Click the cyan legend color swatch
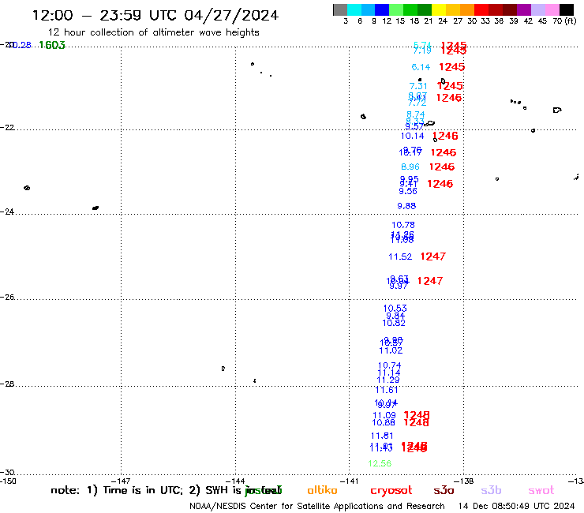 [x=354, y=9]
